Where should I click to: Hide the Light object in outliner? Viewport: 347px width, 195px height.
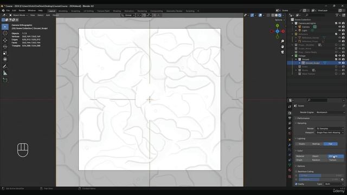(340, 30)
